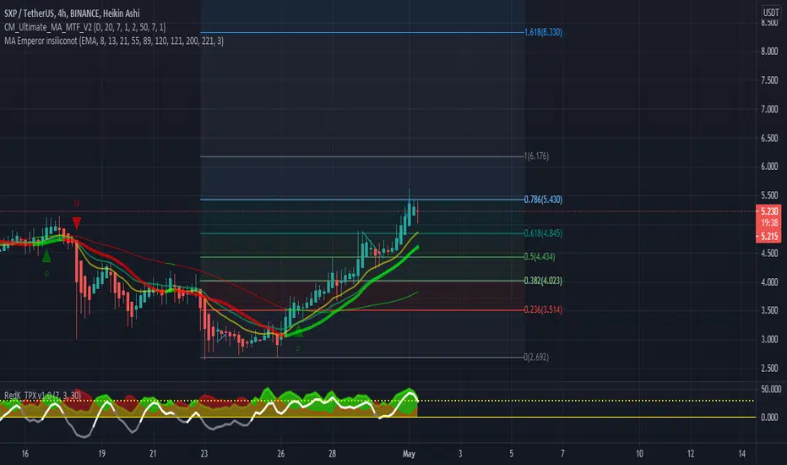The height and width of the screenshot is (465, 787).
Task: Click the current price label 5.230
Action: 769,211
